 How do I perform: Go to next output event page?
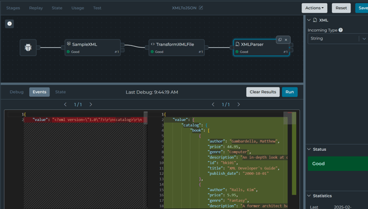click(238, 105)
